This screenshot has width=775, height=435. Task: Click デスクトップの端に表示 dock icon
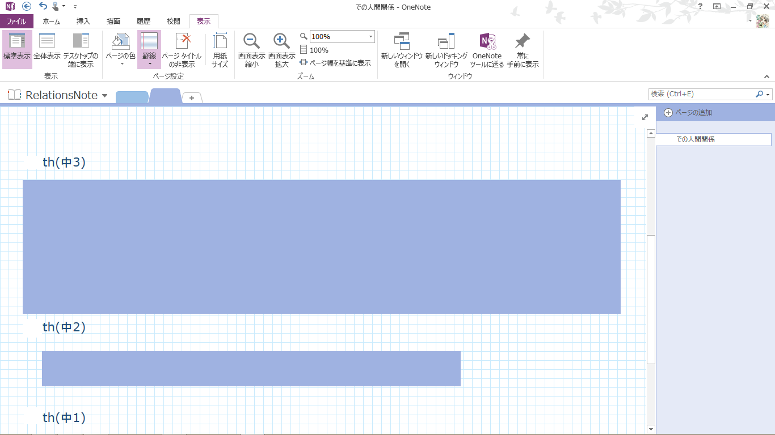tap(81, 49)
